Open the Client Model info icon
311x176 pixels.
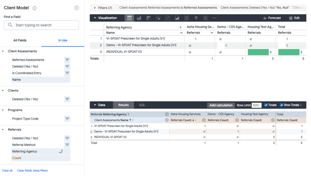pos(34,8)
